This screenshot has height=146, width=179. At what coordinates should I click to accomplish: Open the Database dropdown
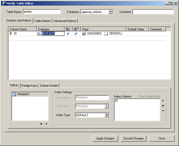click(x=110, y=12)
